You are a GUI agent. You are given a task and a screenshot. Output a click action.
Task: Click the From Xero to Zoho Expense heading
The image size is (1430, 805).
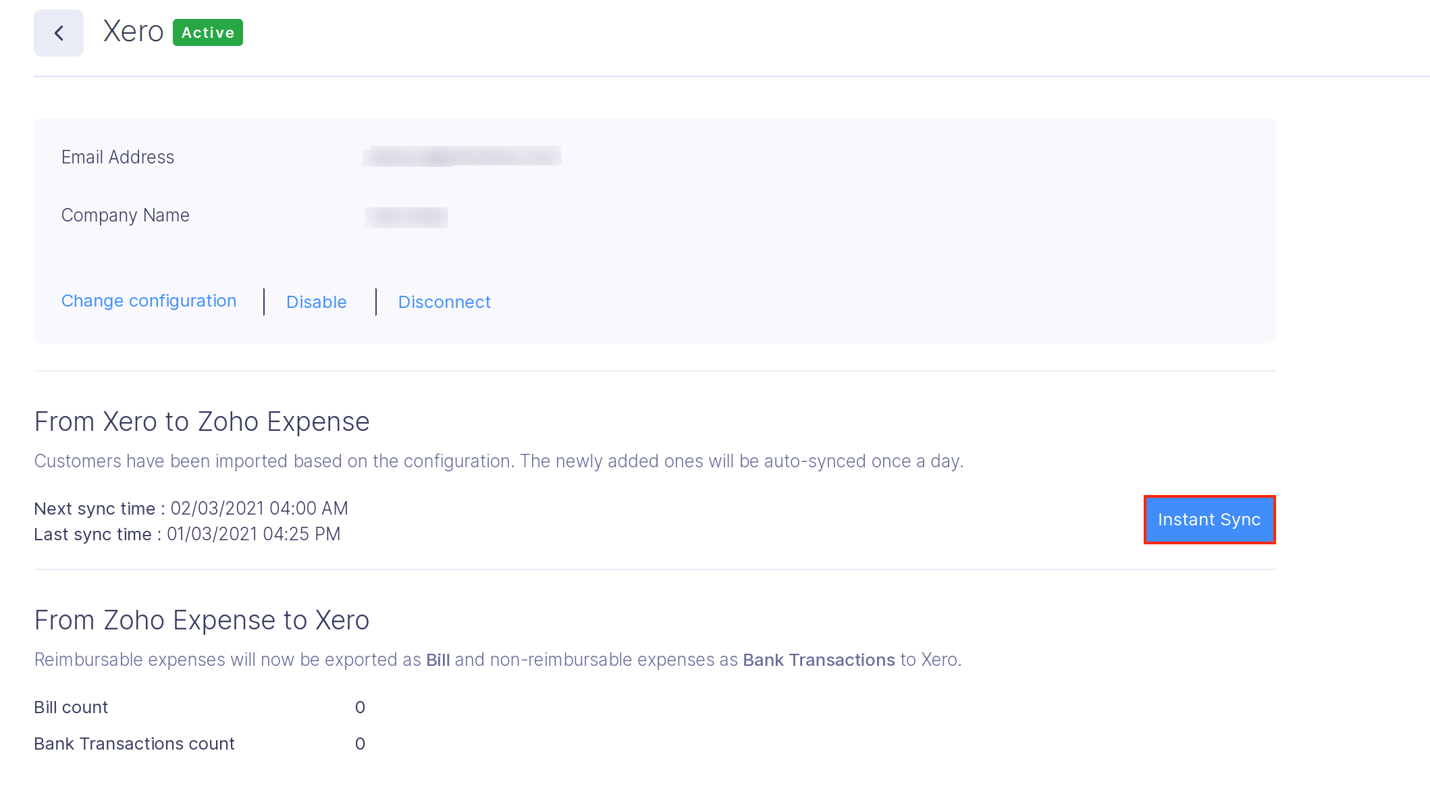coord(201,421)
